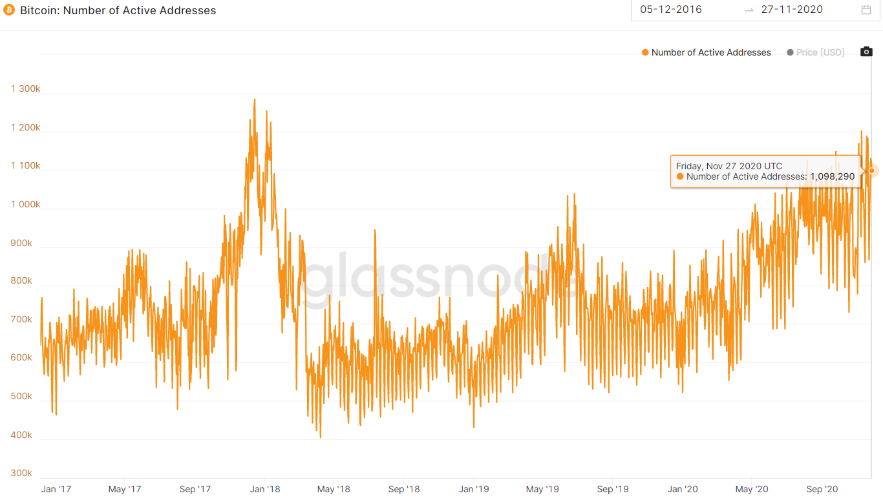This screenshot has width=883, height=500.
Task: Click the May '17 x-axis label
Action: (126, 489)
